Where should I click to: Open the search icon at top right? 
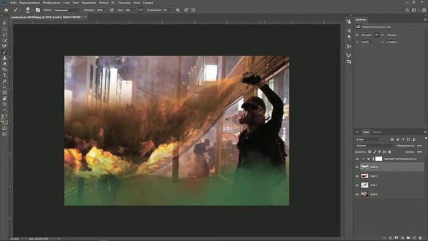point(407,10)
